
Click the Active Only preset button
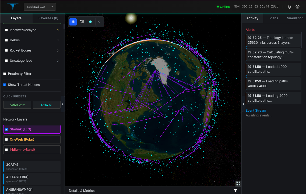click(17, 105)
